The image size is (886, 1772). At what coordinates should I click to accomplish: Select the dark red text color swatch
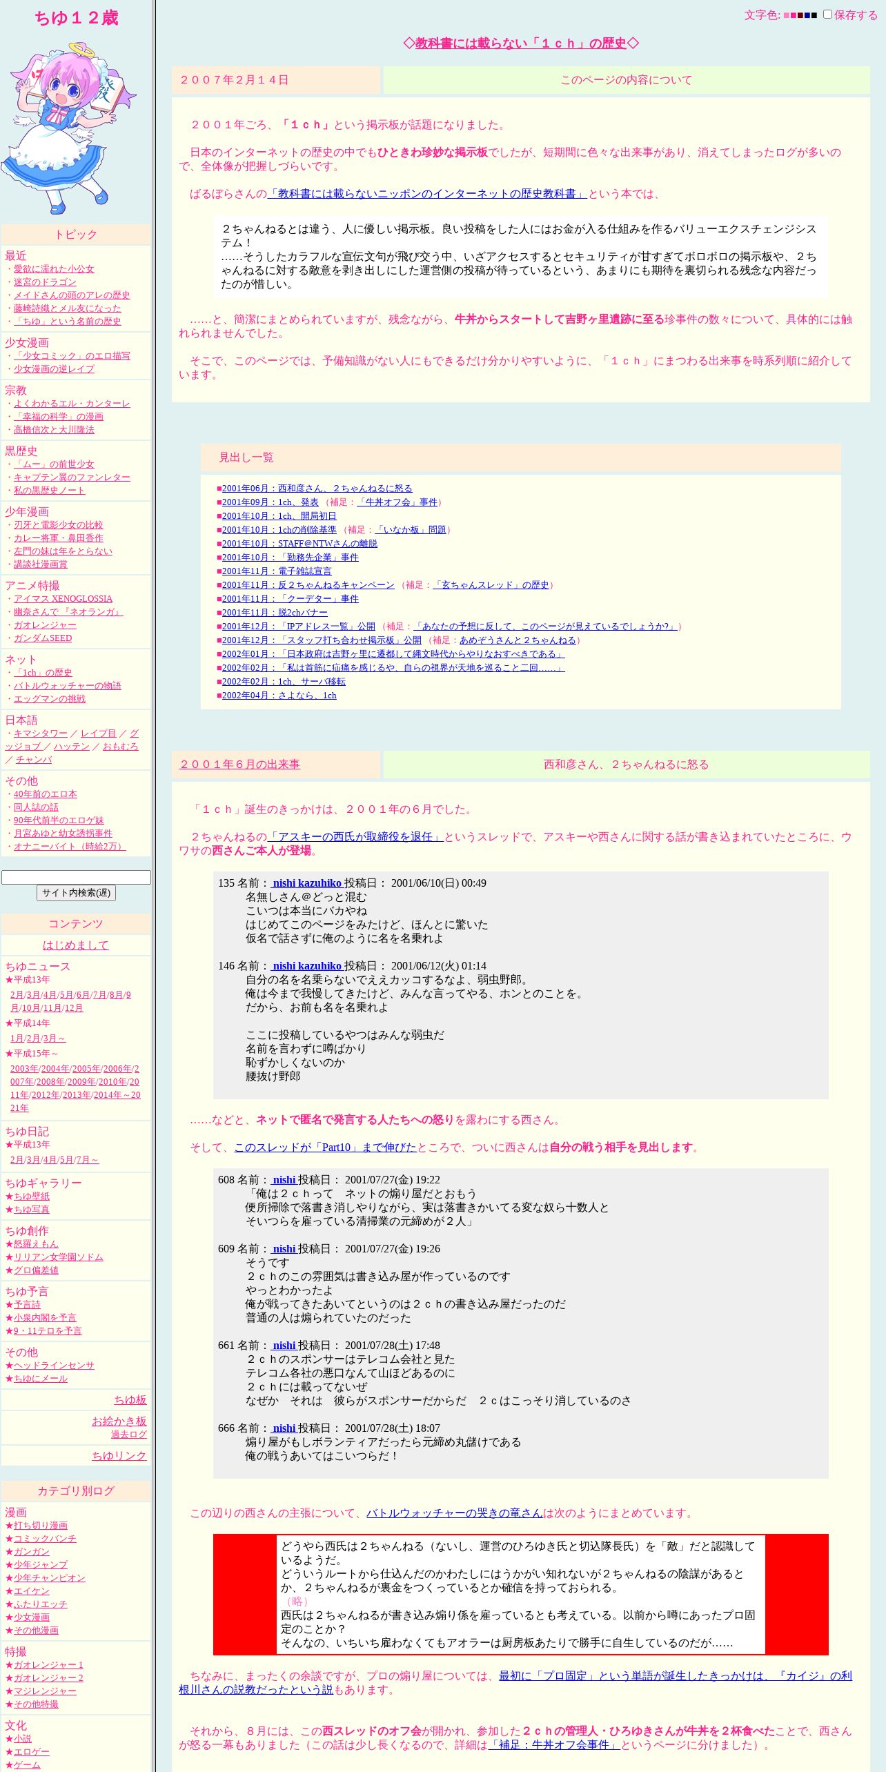point(800,15)
